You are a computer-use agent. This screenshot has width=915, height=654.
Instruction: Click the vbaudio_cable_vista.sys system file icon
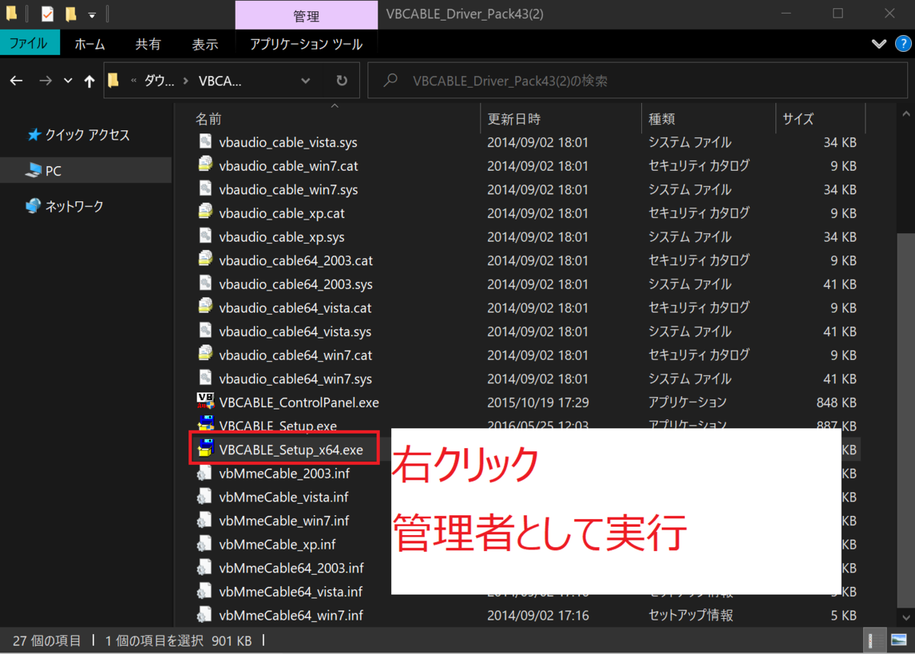(x=204, y=141)
